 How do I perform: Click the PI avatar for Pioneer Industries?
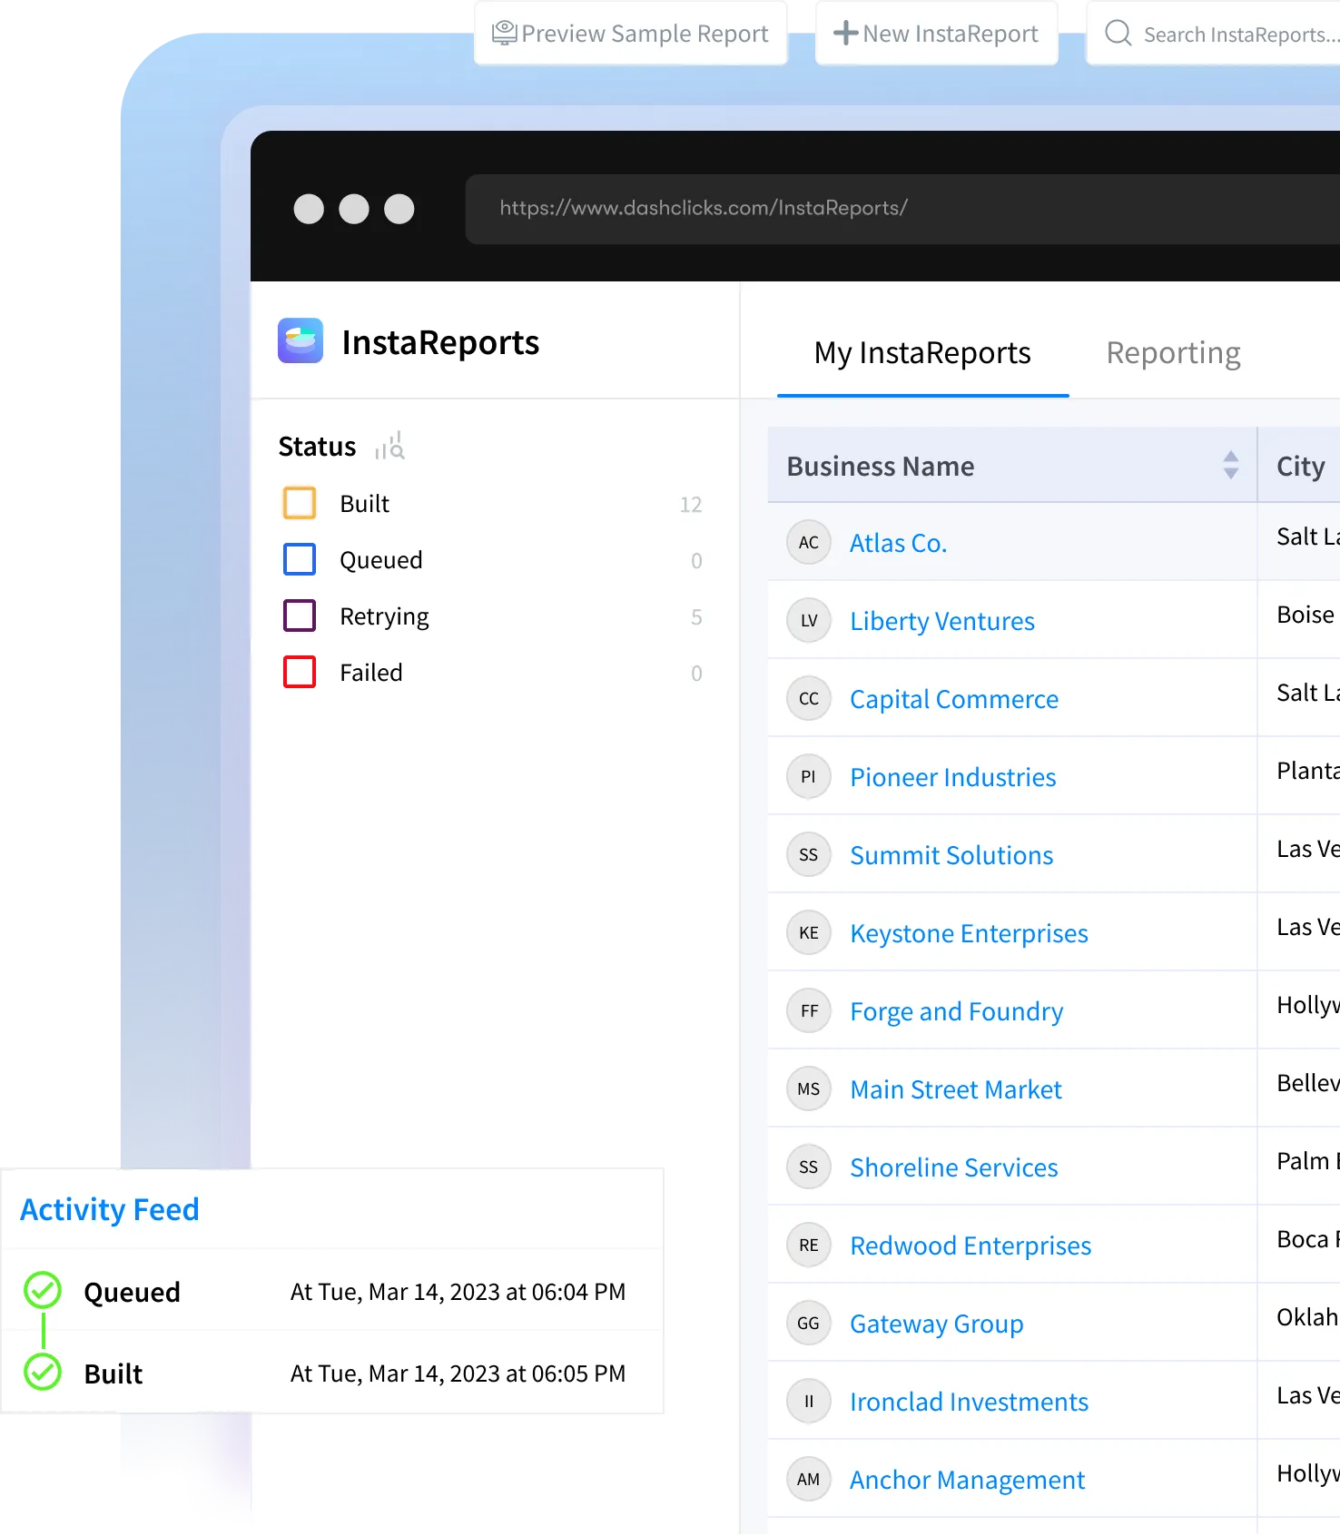pos(809,776)
